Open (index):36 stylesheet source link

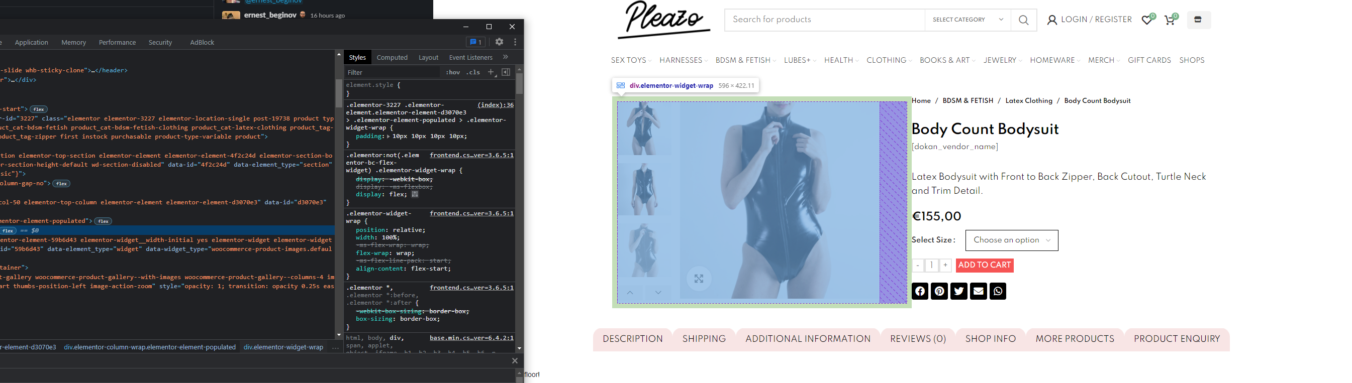click(496, 105)
